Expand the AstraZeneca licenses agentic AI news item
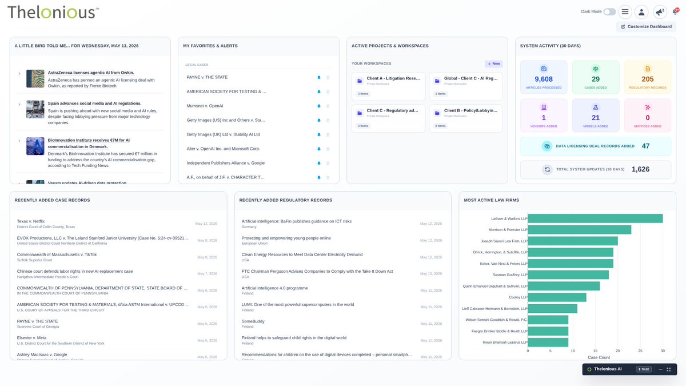The width and height of the screenshot is (686, 386). 19,73
